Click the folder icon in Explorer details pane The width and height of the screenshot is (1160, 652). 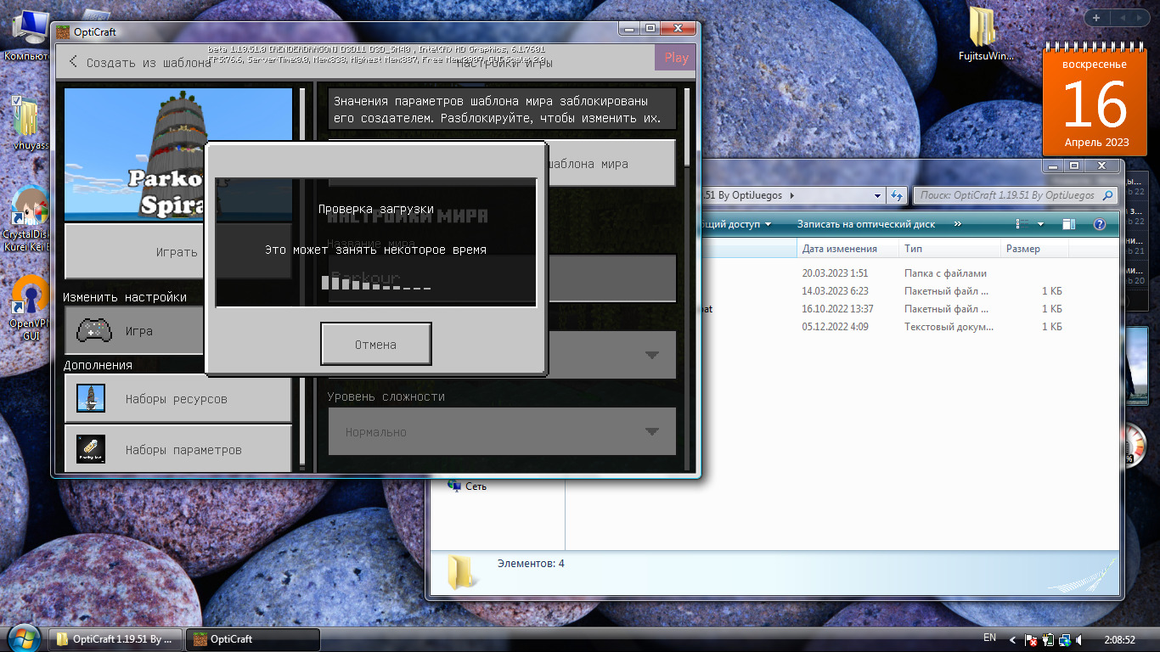point(461,572)
